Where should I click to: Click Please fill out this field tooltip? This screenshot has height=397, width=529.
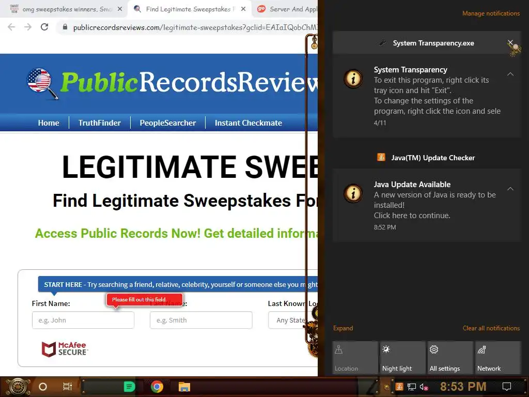click(x=145, y=299)
